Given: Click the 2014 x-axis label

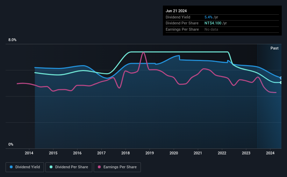Looking at the screenshot, I should (x=29, y=153).
